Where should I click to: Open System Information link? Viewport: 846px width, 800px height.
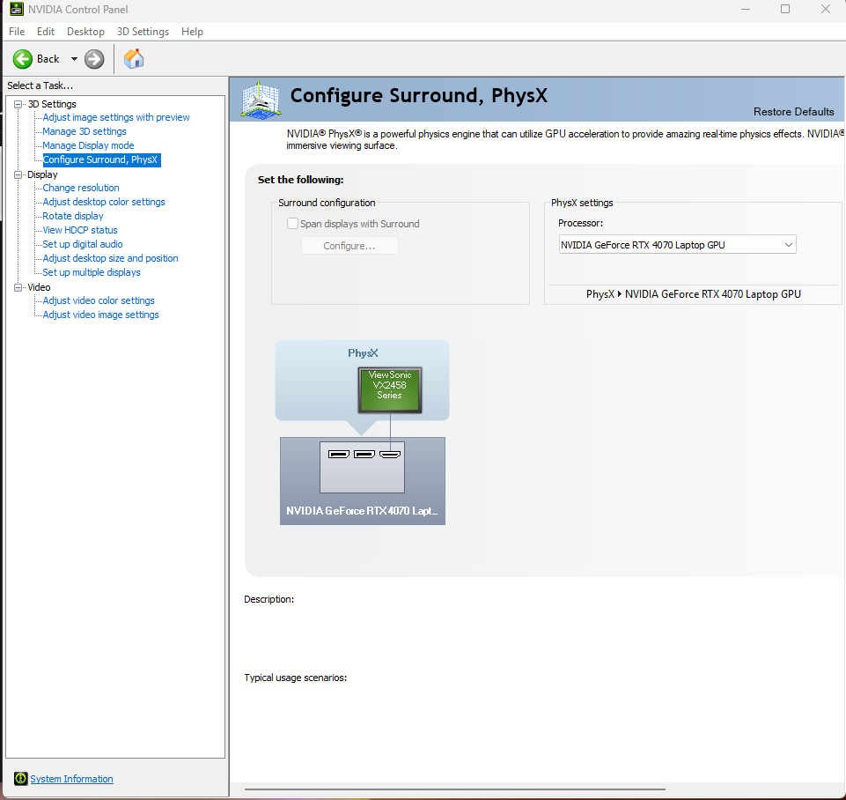click(x=72, y=779)
